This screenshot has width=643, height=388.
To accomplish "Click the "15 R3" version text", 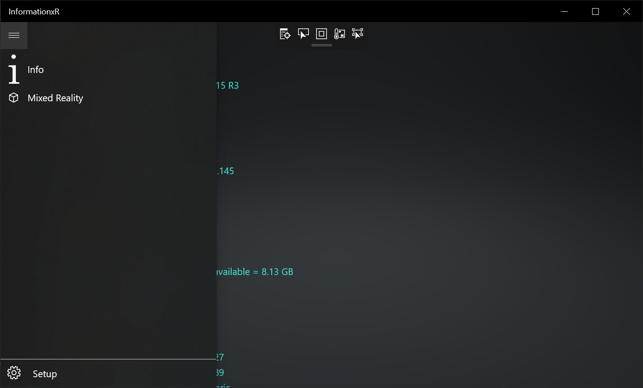I will (x=228, y=85).
